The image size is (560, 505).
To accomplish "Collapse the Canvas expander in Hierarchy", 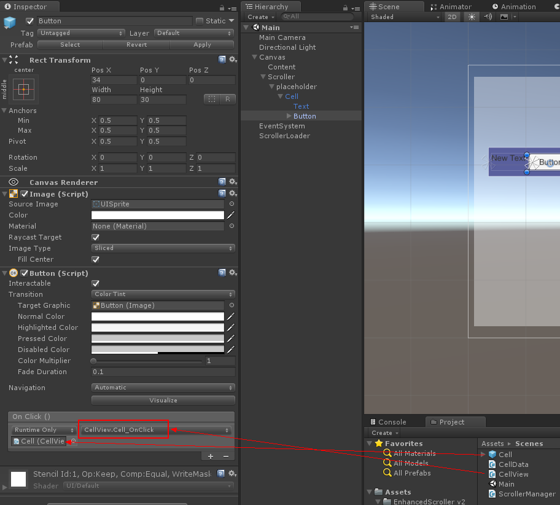I will [253, 57].
